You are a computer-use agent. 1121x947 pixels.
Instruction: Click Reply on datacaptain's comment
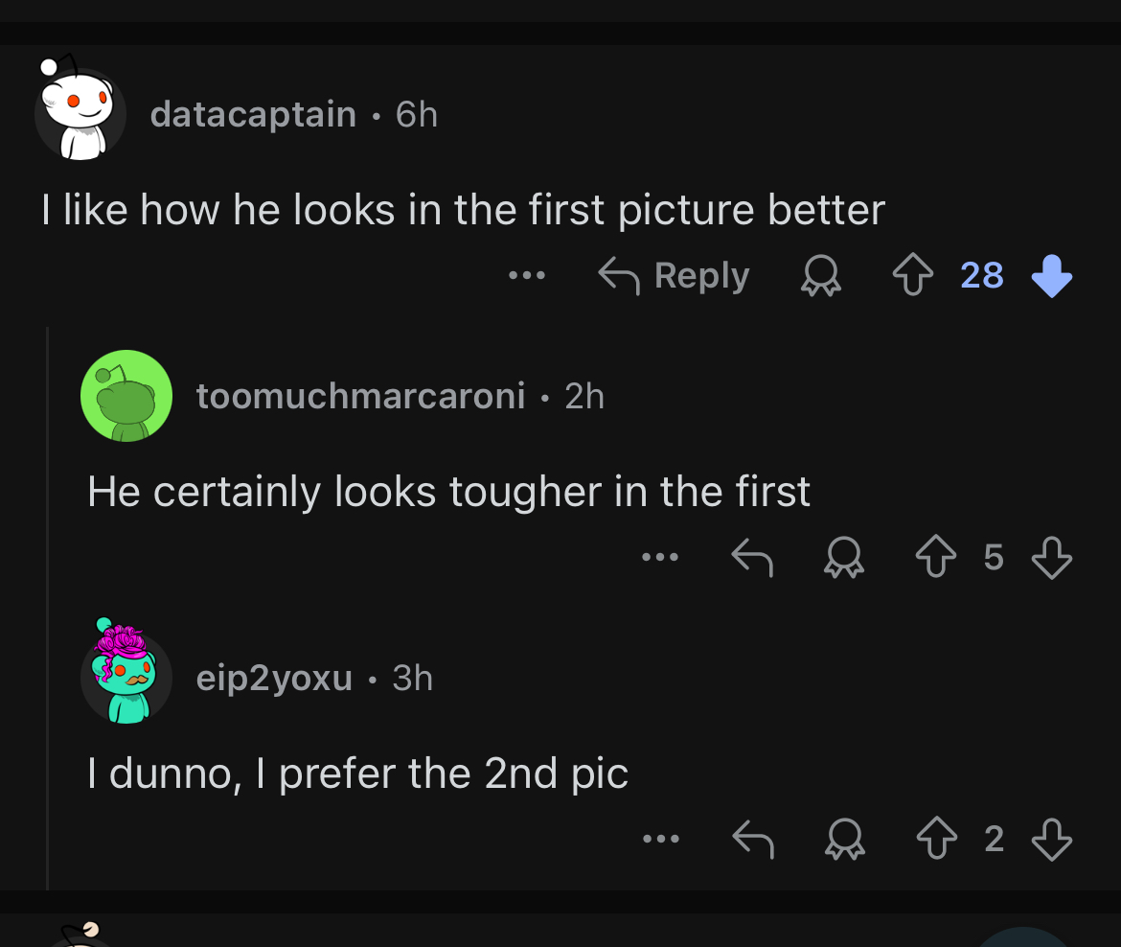click(x=675, y=276)
